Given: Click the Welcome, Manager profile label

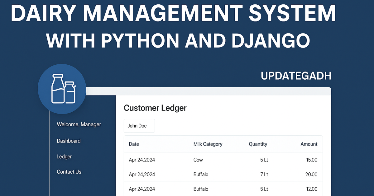Looking at the screenshot, I should (79, 124).
